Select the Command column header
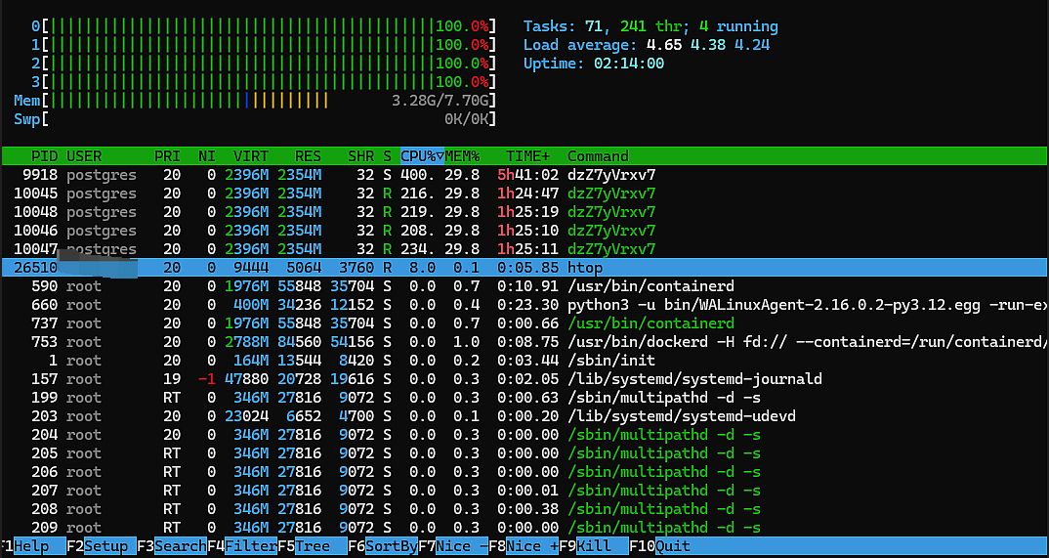Image resolution: width=1049 pixels, height=558 pixels. (x=598, y=156)
